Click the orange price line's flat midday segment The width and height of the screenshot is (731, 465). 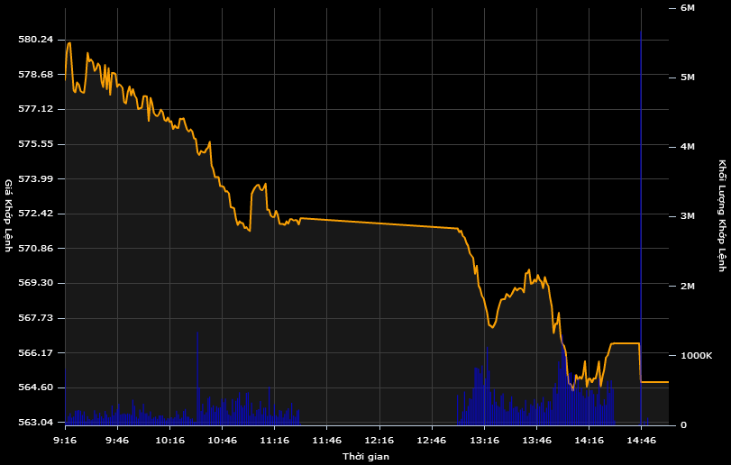[x=379, y=223]
